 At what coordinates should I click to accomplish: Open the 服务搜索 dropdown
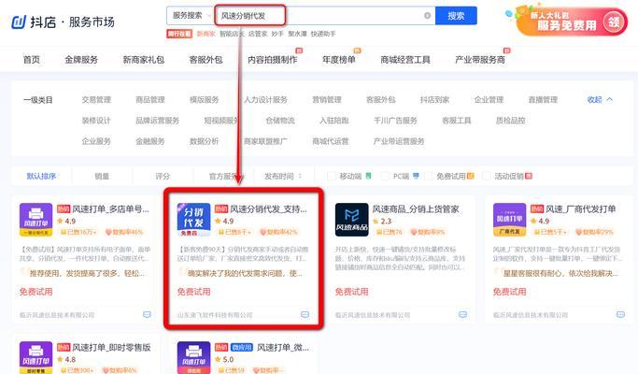[191, 16]
